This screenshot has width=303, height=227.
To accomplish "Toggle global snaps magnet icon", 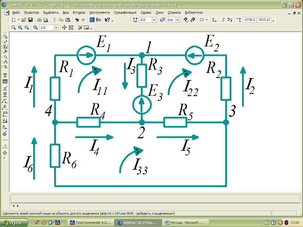I will coord(186,20).
